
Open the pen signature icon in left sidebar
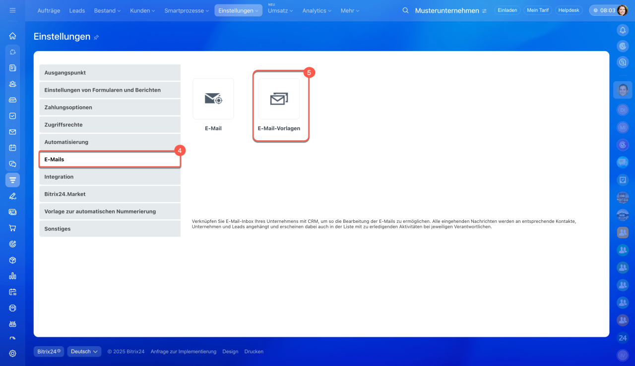[x=12, y=196]
